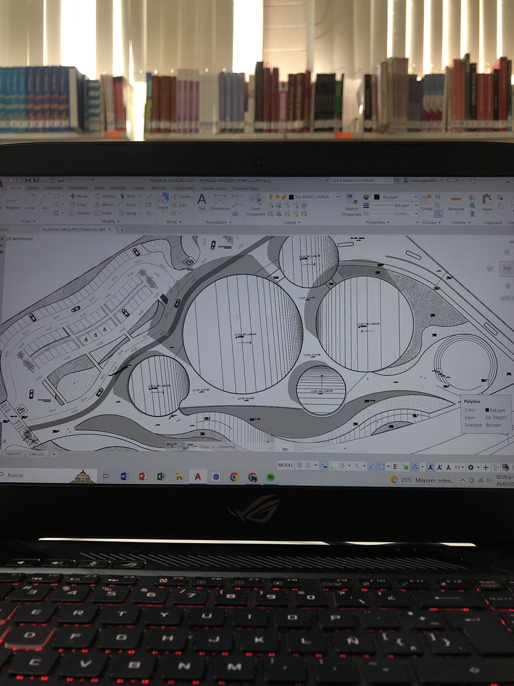Click Create block in Block panel
The height and width of the screenshot is (686, 514).
tap(182, 197)
